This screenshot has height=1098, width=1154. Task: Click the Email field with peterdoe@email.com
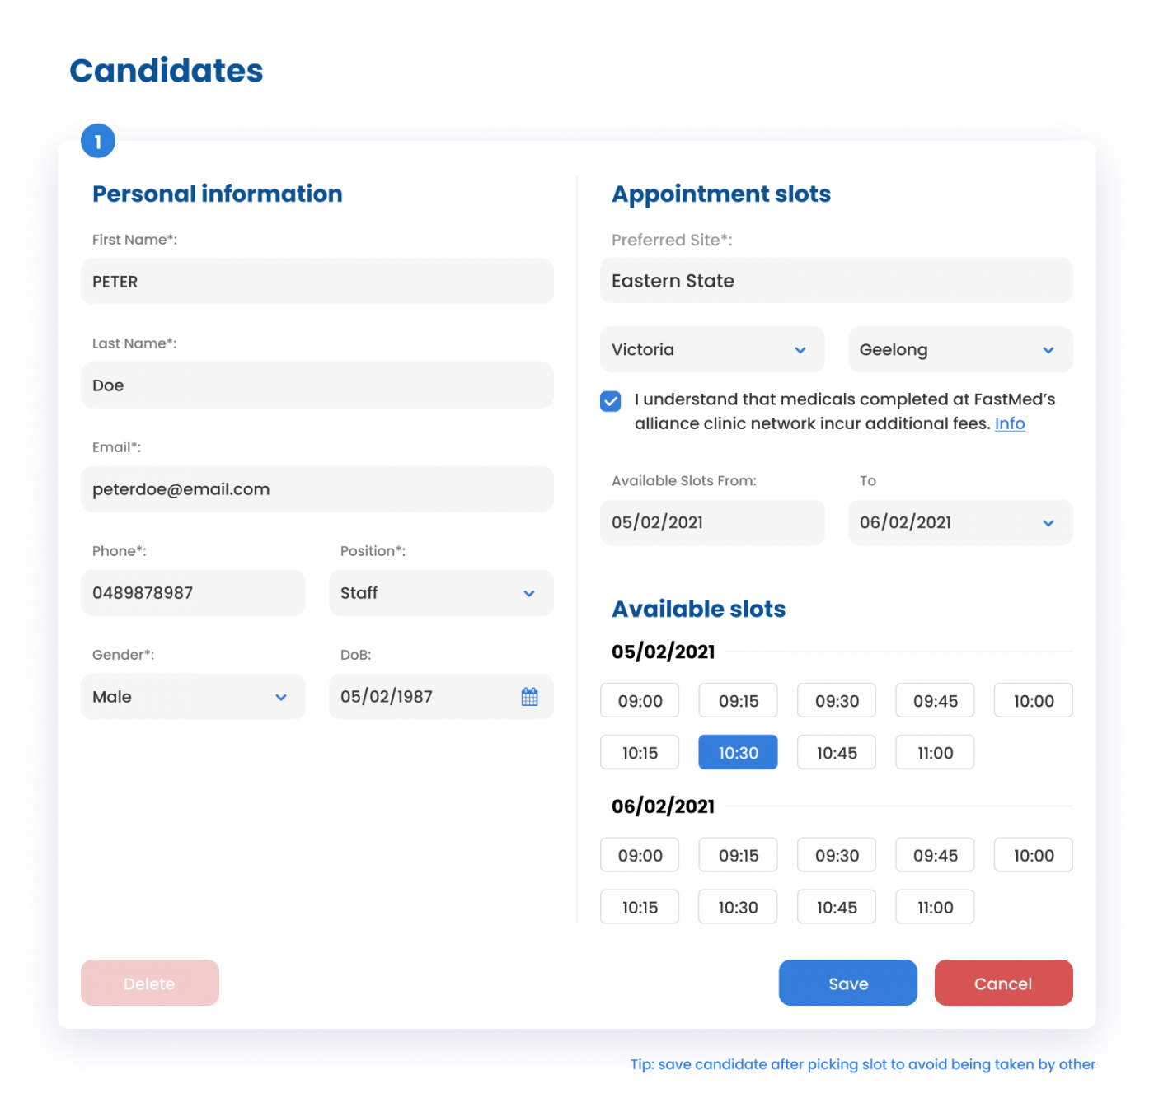pyautogui.click(x=317, y=489)
